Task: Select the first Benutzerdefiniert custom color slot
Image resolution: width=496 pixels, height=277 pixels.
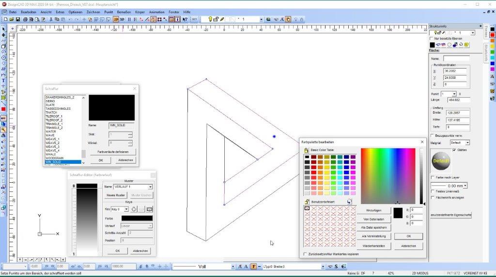Action: point(307,208)
